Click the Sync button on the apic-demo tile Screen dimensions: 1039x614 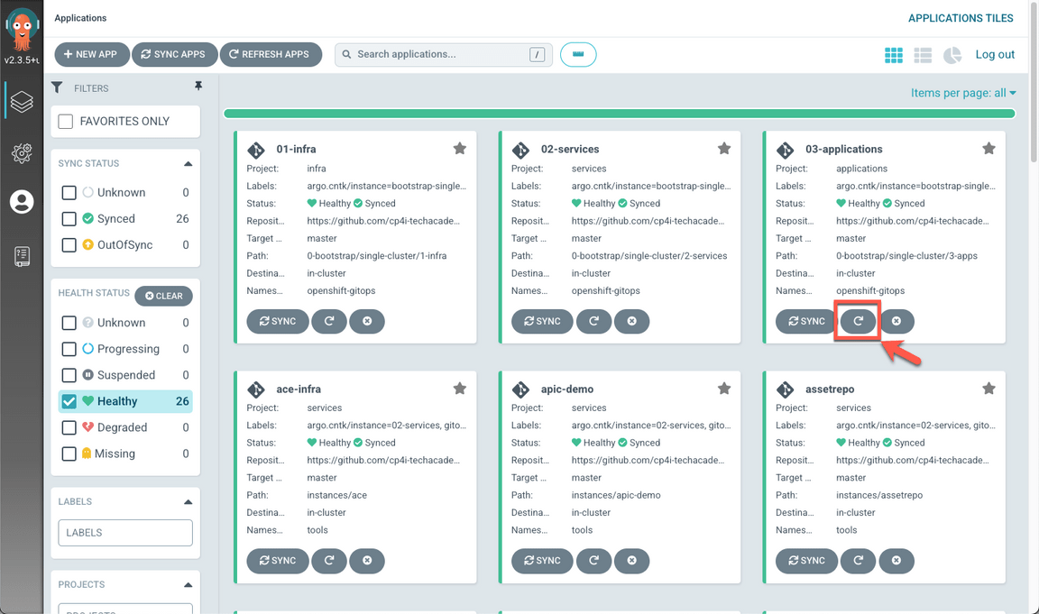(542, 561)
